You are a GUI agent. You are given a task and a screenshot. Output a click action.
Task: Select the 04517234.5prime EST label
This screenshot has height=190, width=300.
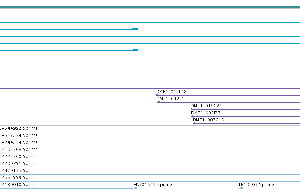click(x=19, y=135)
